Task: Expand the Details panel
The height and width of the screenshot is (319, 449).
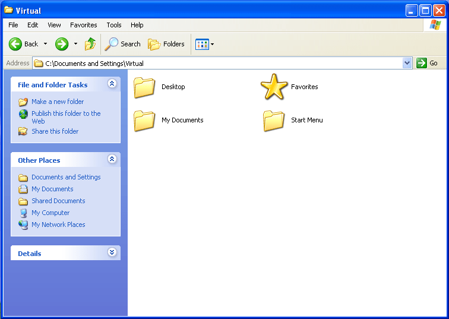Action: [112, 252]
